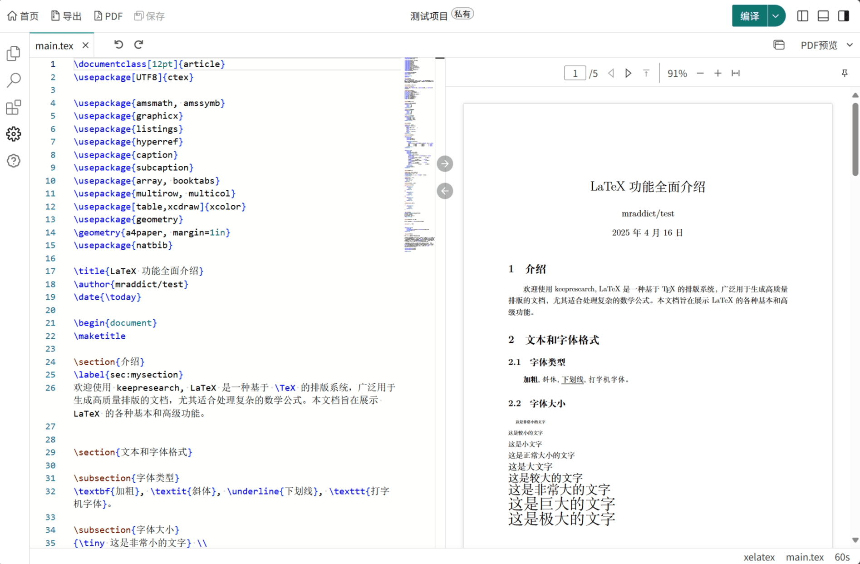Expand the compile options dropdown arrow
Screen dimensions: 860x564
[776, 16]
